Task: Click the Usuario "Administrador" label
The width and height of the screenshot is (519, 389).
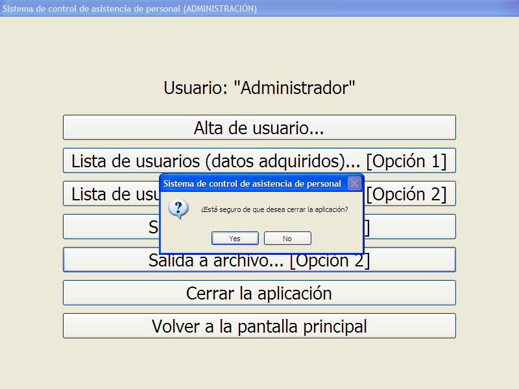Action: point(259,88)
